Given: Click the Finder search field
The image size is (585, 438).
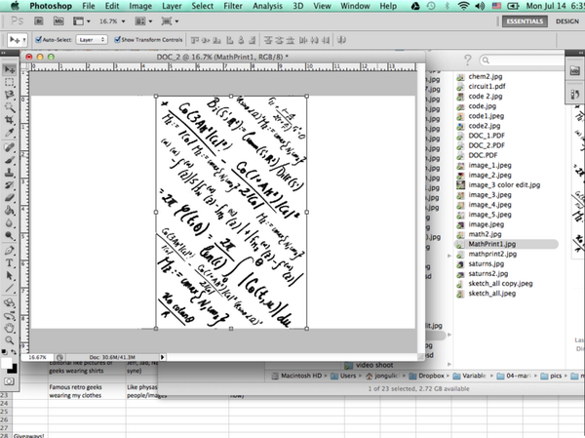Looking at the screenshot, I should tap(523, 60).
